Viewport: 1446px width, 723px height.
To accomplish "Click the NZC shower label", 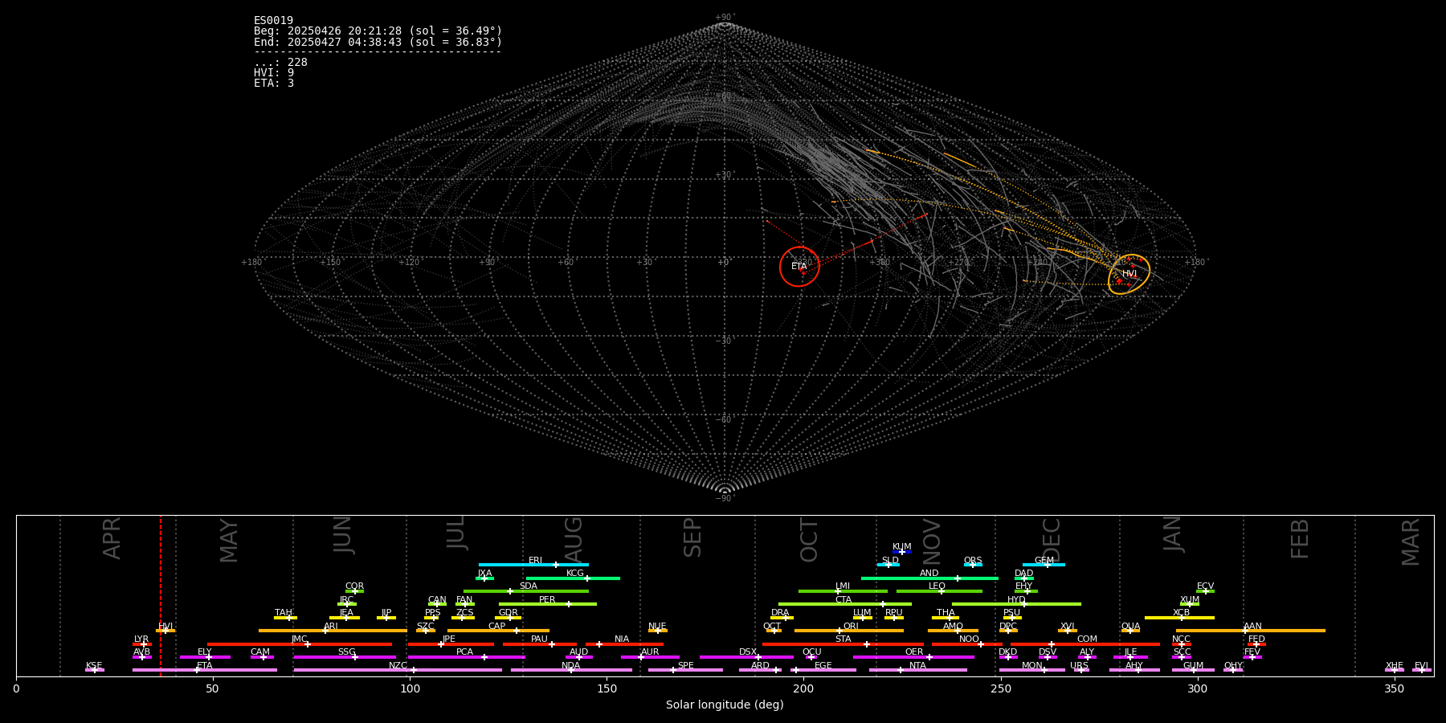I will point(398,666).
